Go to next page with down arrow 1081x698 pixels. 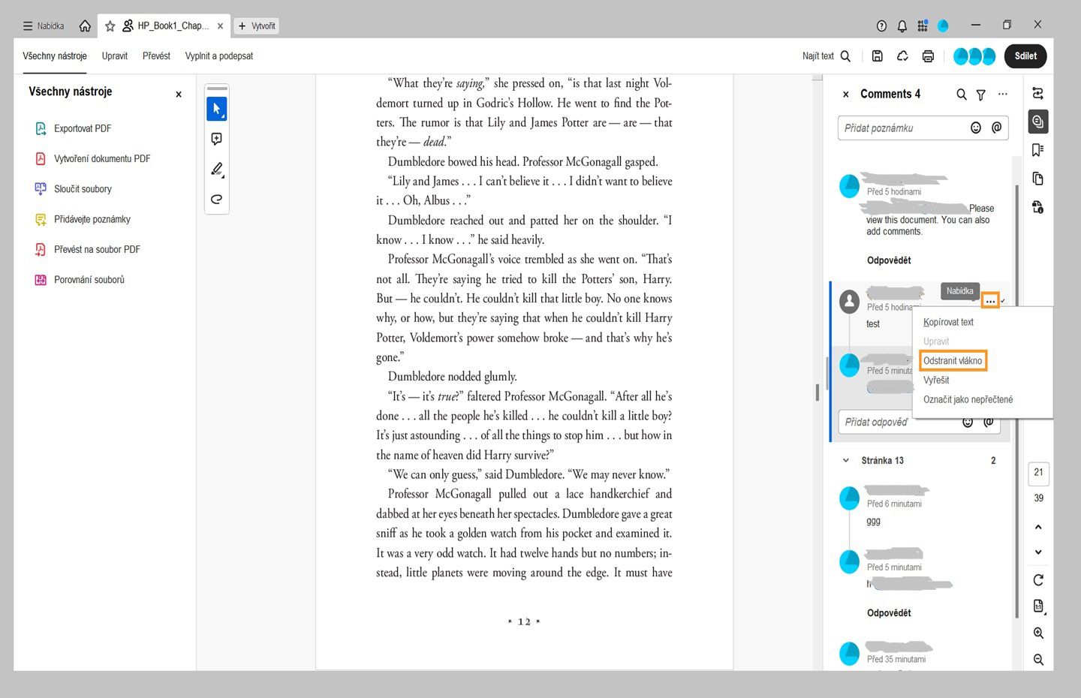coord(1038,552)
